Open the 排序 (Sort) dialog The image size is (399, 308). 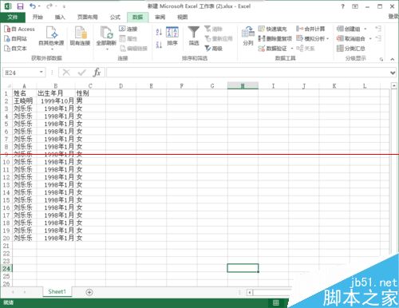172,36
